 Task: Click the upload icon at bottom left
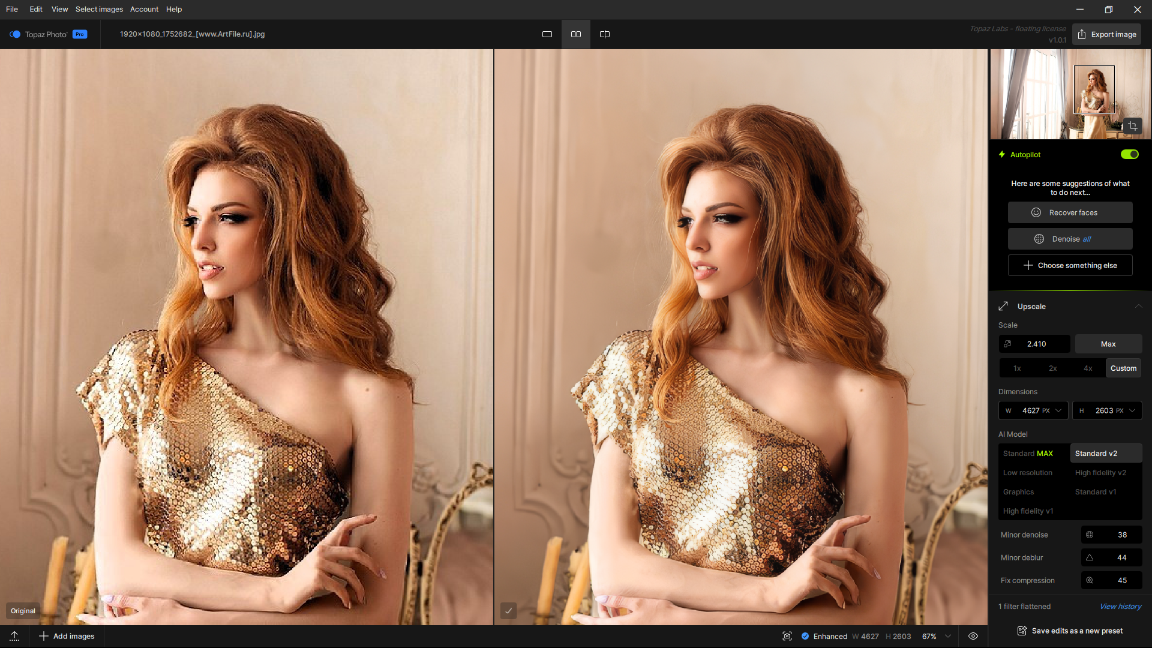pyautogui.click(x=14, y=636)
